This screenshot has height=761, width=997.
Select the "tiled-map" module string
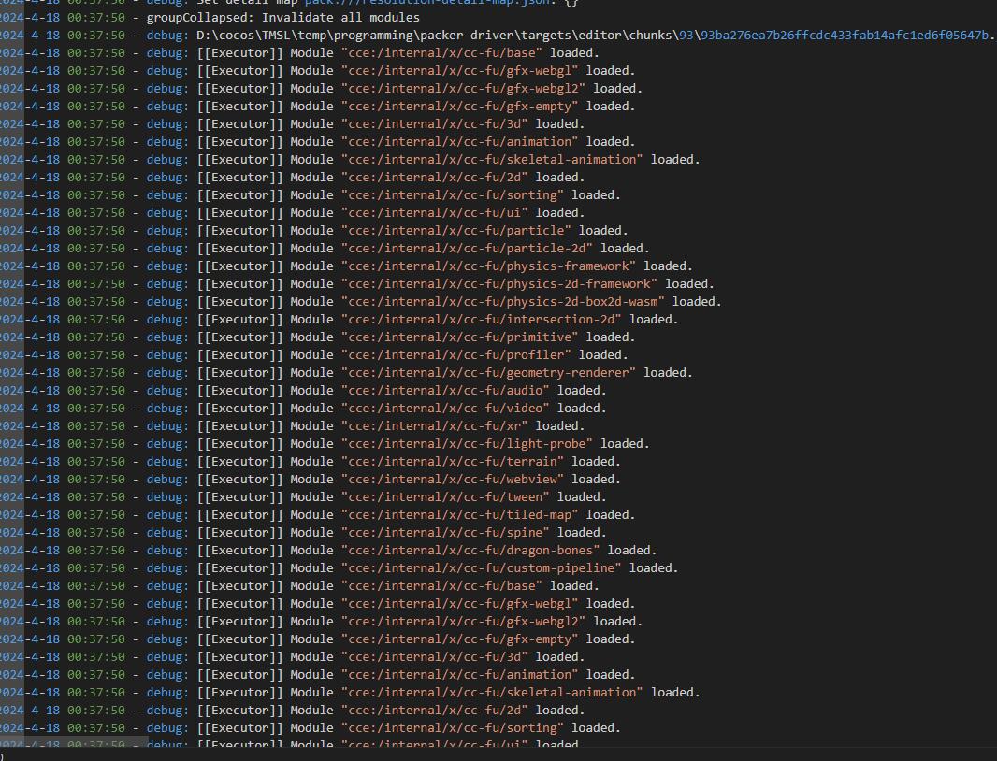tap(459, 514)
